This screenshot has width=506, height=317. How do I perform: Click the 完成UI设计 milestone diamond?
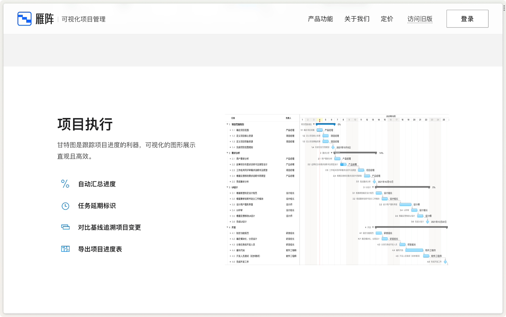point(427,222)
